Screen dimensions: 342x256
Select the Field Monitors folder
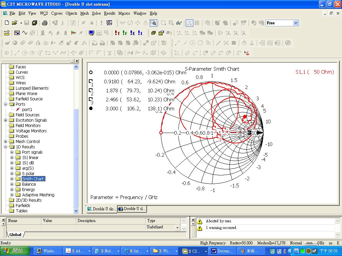click(x=28, y=125)
